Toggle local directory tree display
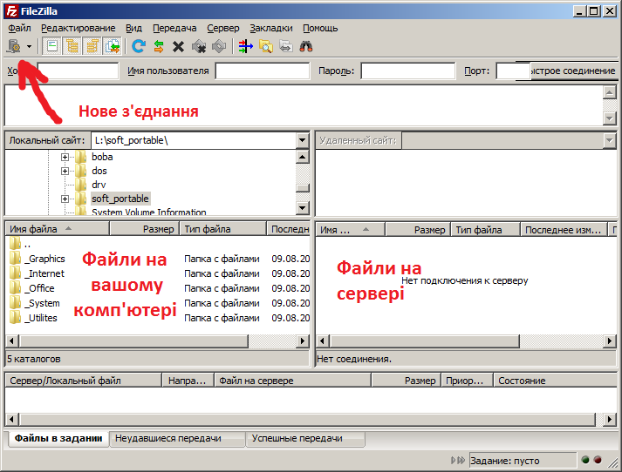This screenshot has height=472, width=622. point(72,46)
